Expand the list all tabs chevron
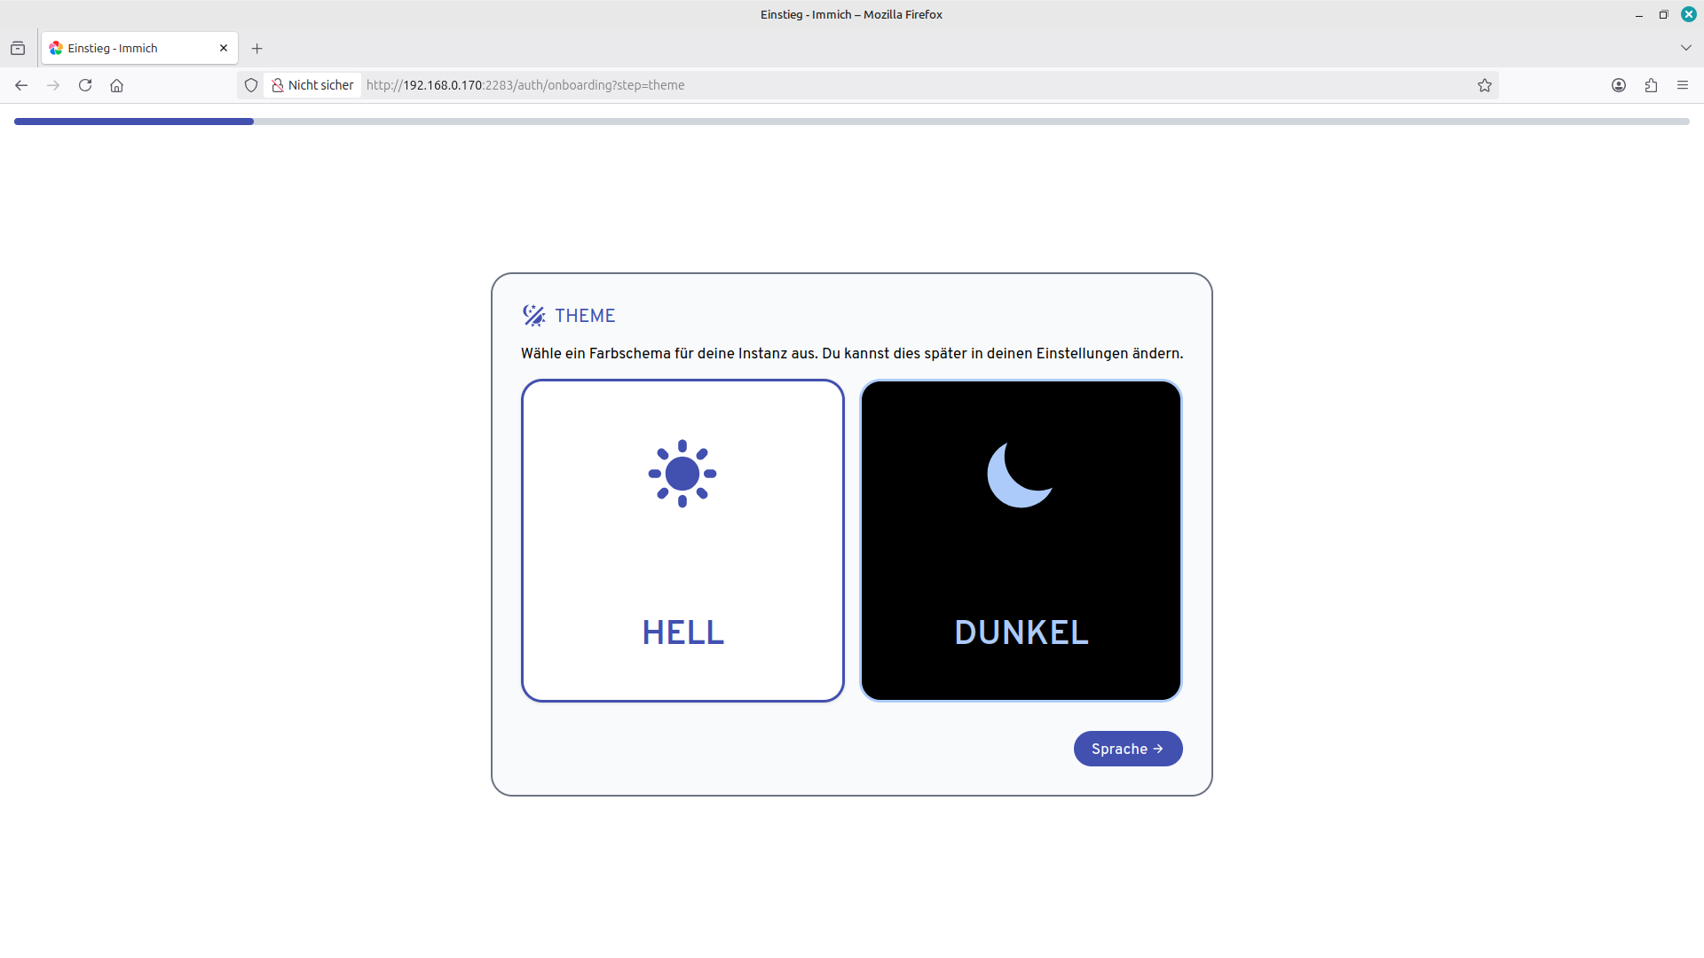The image size is (1704, 958). (1686, 48)
